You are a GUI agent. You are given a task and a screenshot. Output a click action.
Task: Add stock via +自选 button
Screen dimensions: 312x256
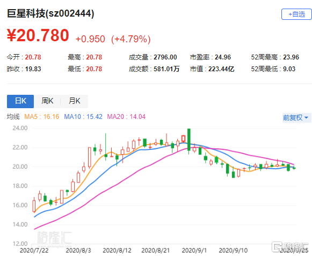(x=296, y=14)
